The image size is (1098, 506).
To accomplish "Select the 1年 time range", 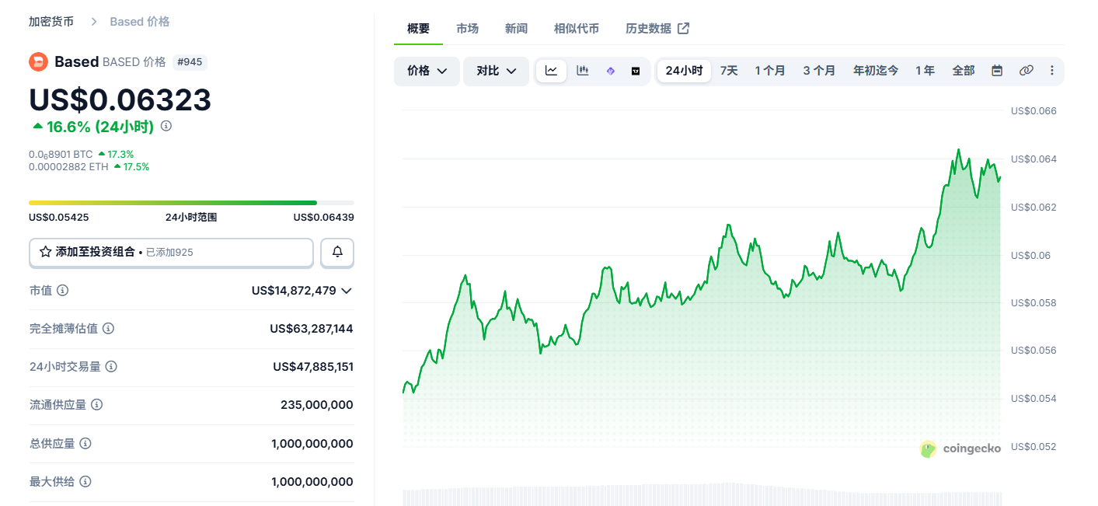I will [925, 71].
